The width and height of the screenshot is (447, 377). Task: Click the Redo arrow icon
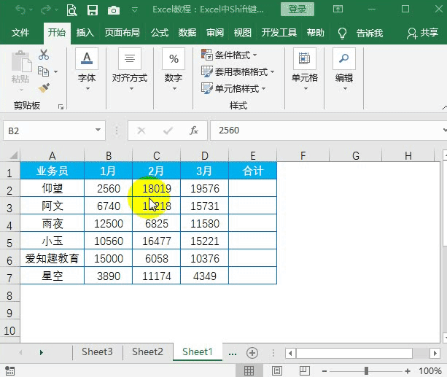tap(46, 10)
